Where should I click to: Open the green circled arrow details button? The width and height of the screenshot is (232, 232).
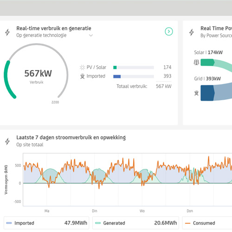[x=169, y=32]
